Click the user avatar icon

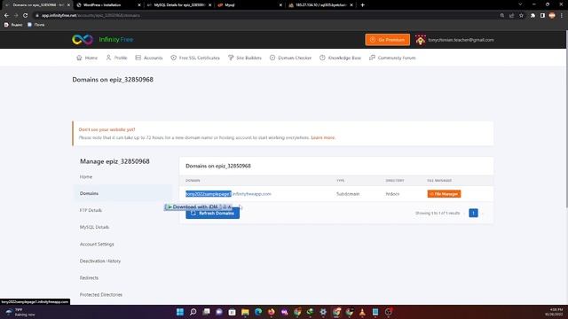420,40
